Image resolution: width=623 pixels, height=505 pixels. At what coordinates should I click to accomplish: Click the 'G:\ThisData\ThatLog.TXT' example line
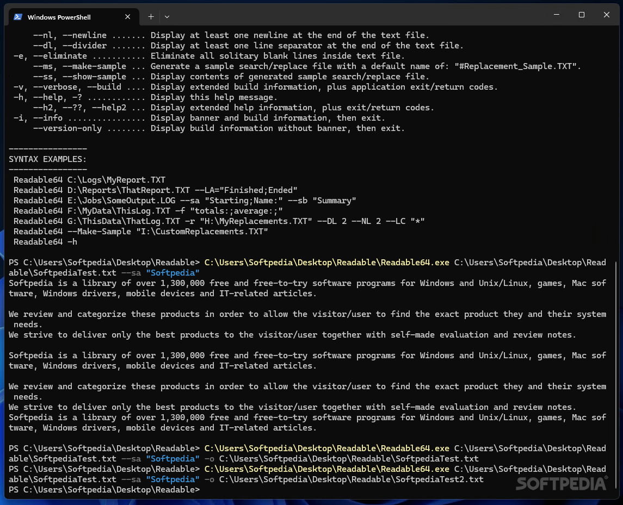click(x=219, y=221)
